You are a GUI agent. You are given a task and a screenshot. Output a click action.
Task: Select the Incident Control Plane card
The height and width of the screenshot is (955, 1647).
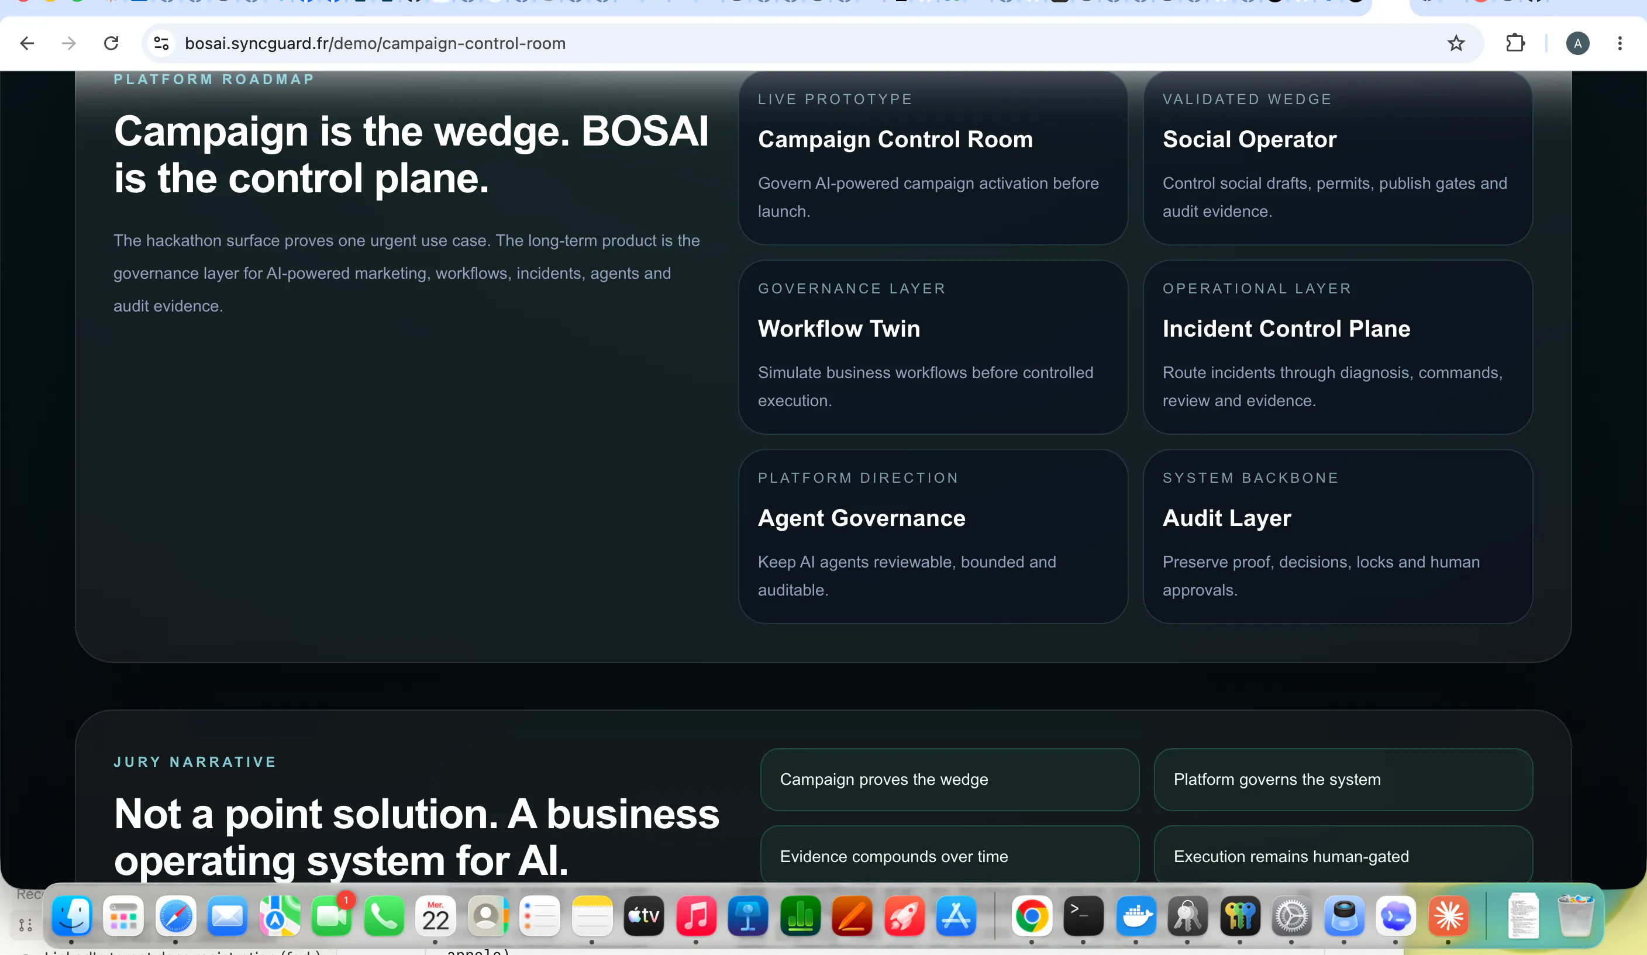click(1338, 347)
